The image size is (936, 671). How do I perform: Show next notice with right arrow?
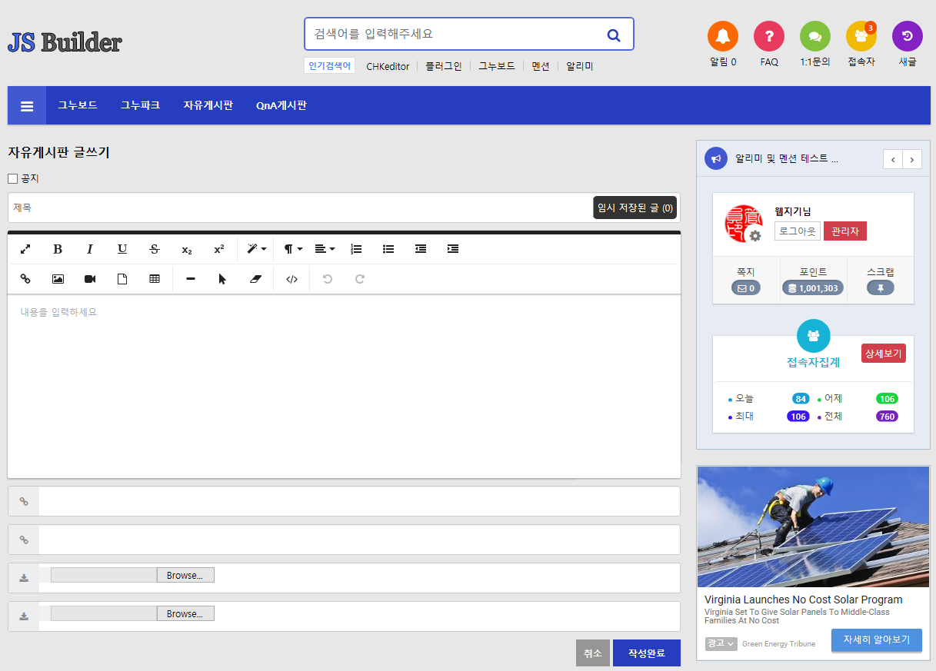coord(912,159)
